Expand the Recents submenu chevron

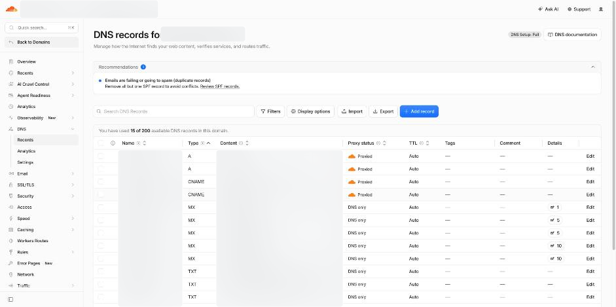(73, 73)
